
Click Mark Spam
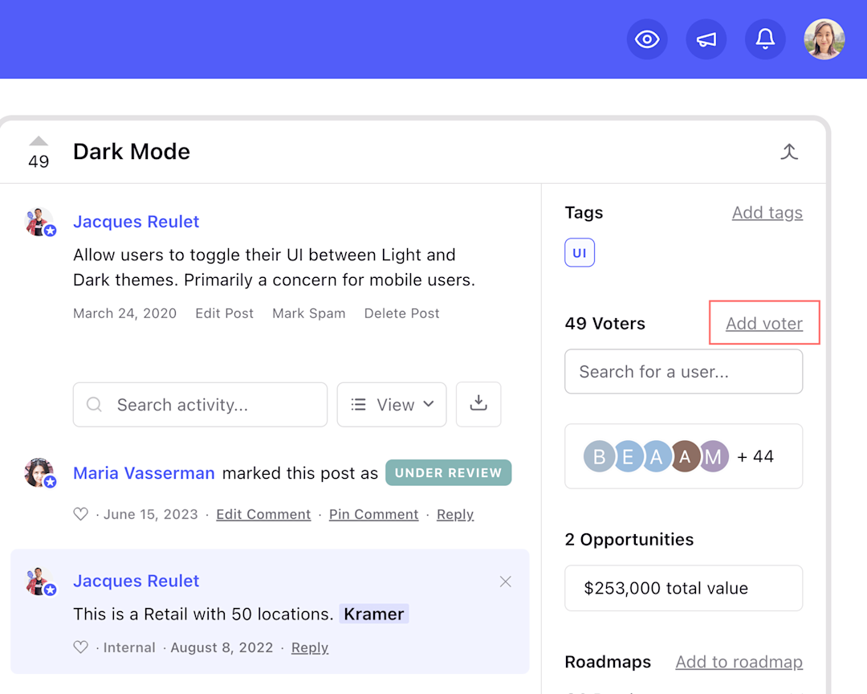pos(308,313)
